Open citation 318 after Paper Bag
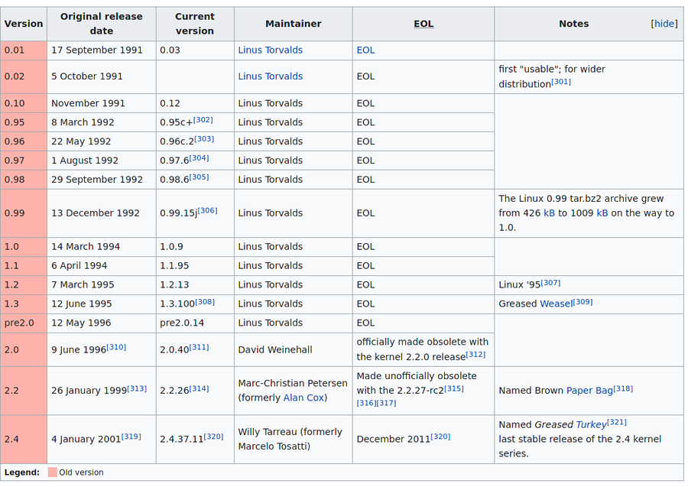This screenshot has width=688, height=487. click(x=623, y=388)
